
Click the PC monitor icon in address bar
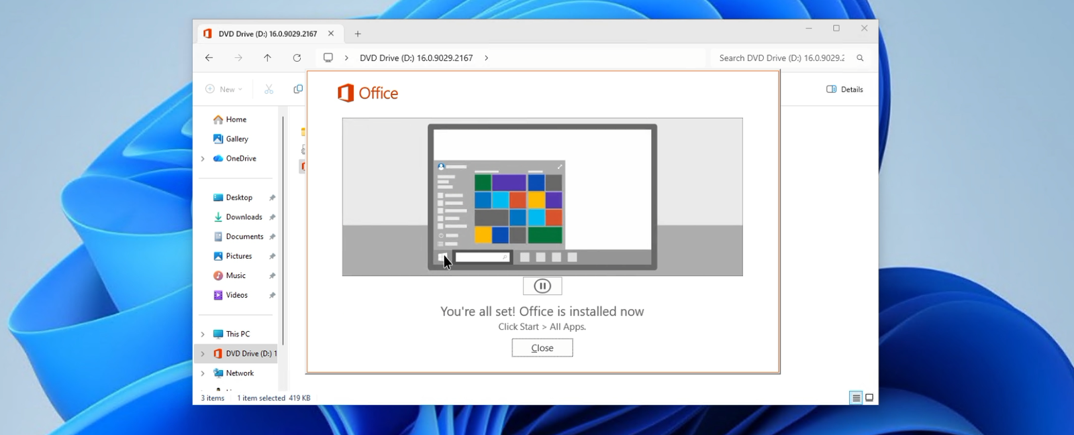point(328,58)
